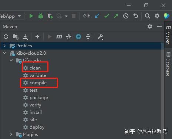Open the Git history clock icon
Screen dimensions: 172x139
click(x=126, y=16)
